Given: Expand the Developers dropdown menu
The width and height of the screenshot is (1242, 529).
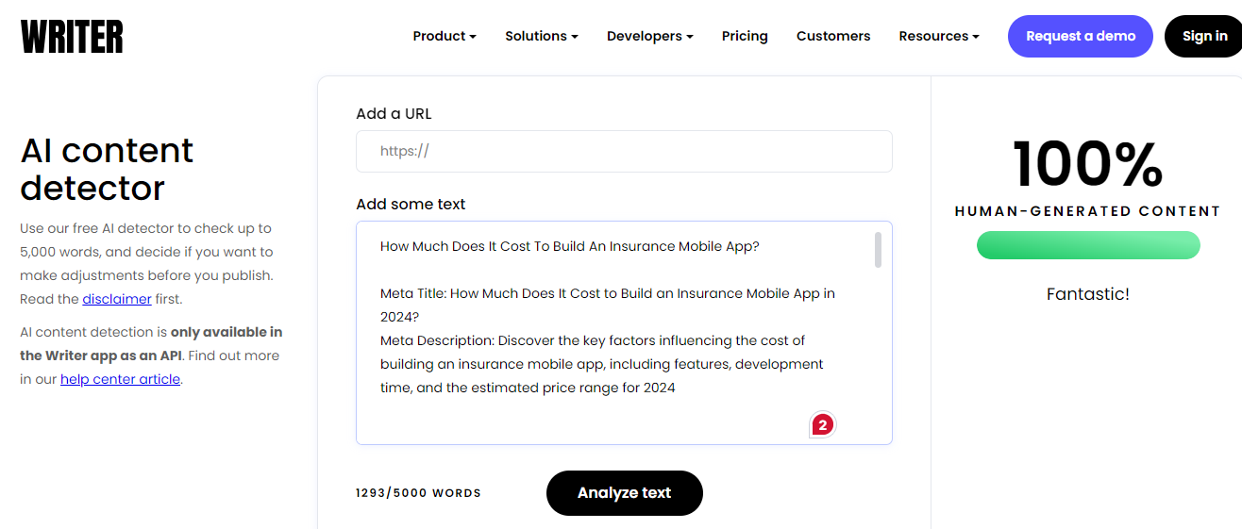Looking at the screenshot, I should 650,36.
